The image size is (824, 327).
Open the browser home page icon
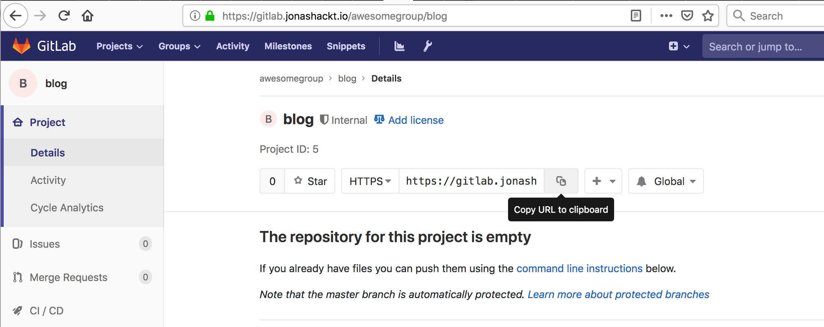pyautogui.click(x=88, y=16)
